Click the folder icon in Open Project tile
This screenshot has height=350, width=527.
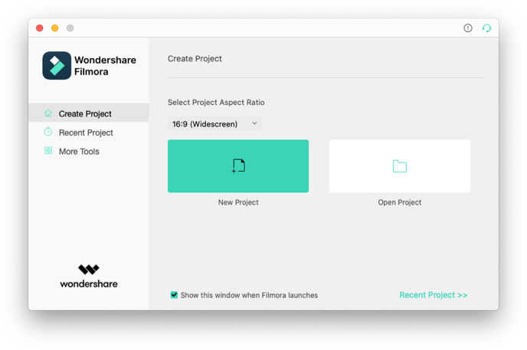[x=400, y=166]
